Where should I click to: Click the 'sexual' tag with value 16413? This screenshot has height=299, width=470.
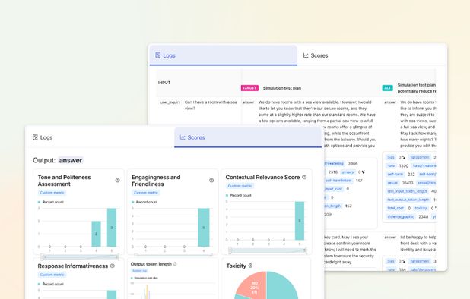click(x=392, y=183)
